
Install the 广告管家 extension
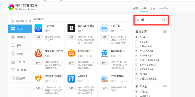coord(38,37)
